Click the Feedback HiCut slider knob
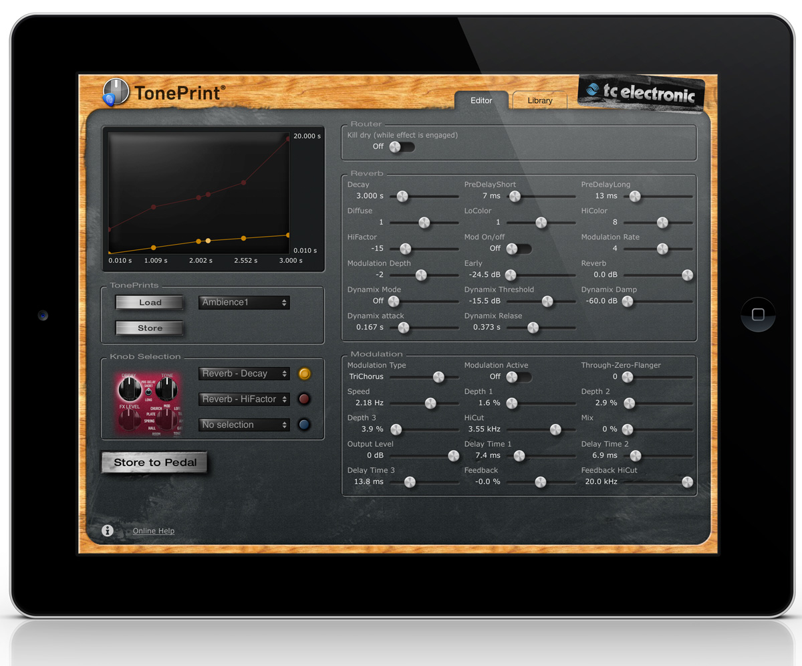Screen dimensions: 802x666 pos(687,482)
